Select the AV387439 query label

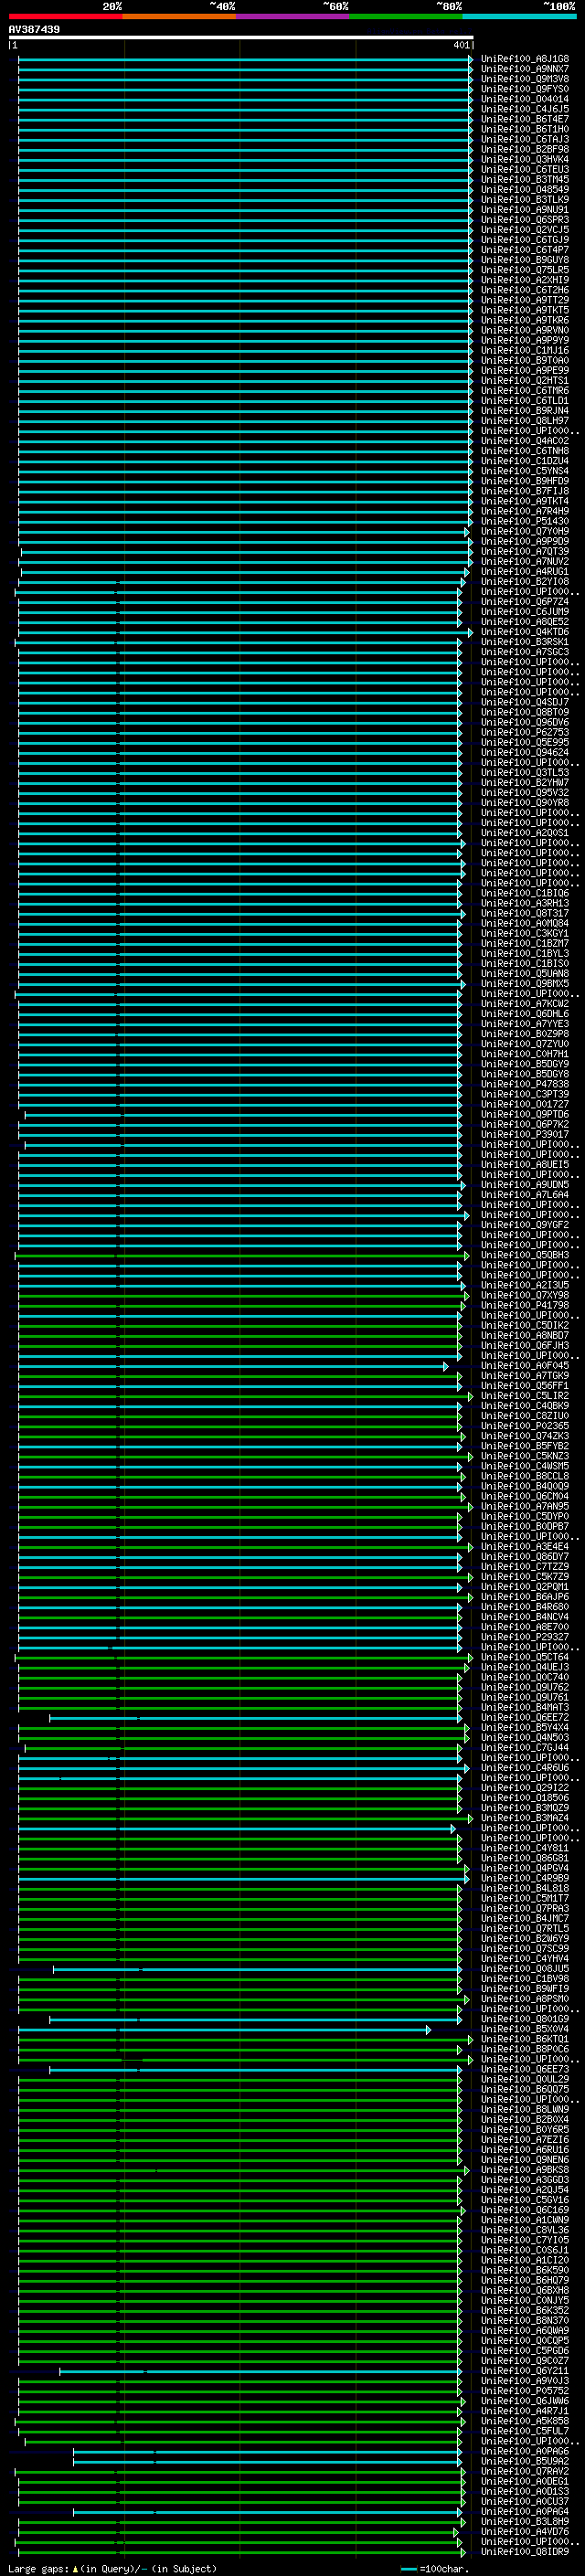(34, 30)
